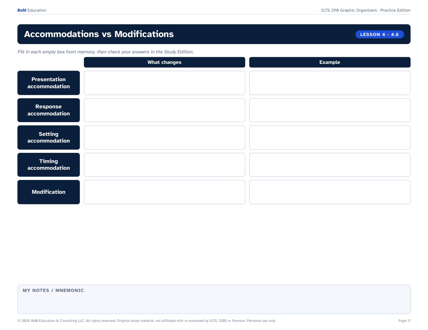428x330 pixels.
Task: Click the Example box for Setting accommodation
Action: (x=330, y=137)
